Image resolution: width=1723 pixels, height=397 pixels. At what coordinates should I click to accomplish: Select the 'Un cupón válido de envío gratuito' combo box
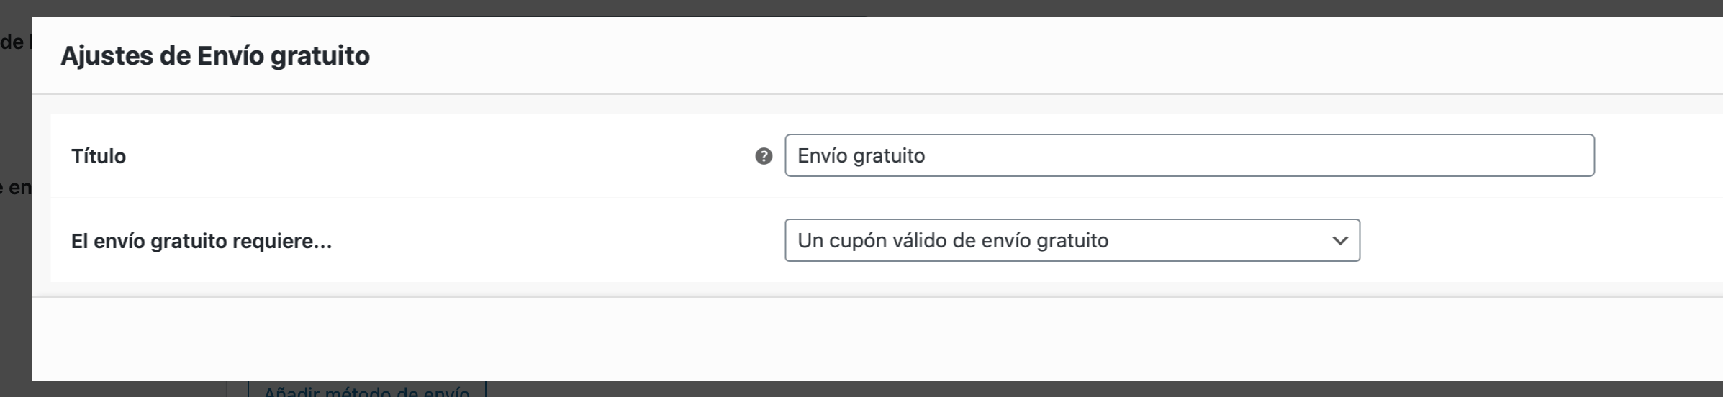[x=1072, y=240]
